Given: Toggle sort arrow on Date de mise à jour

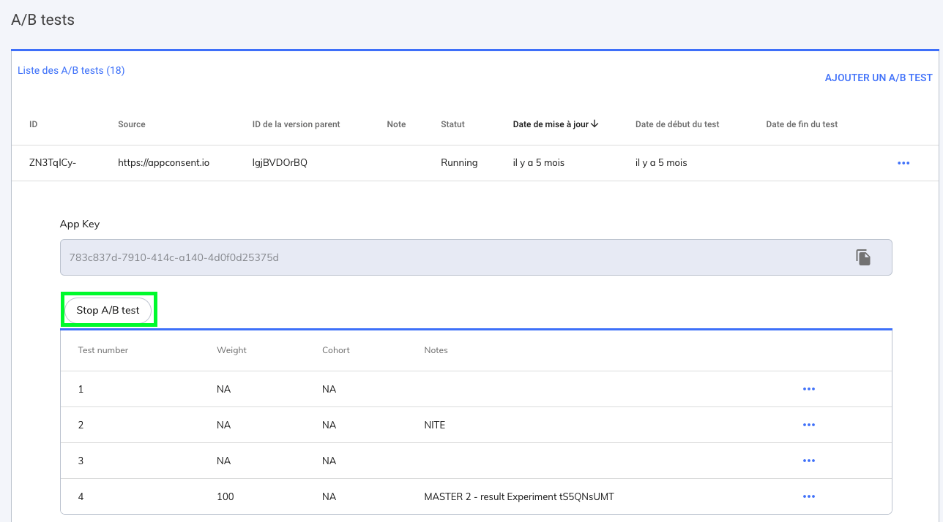Looking at the screenshot, I should pyautogui.click(x=594, y=124).
